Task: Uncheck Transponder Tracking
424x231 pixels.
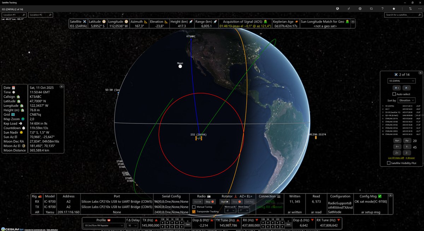Action: (x=194, y=212)
